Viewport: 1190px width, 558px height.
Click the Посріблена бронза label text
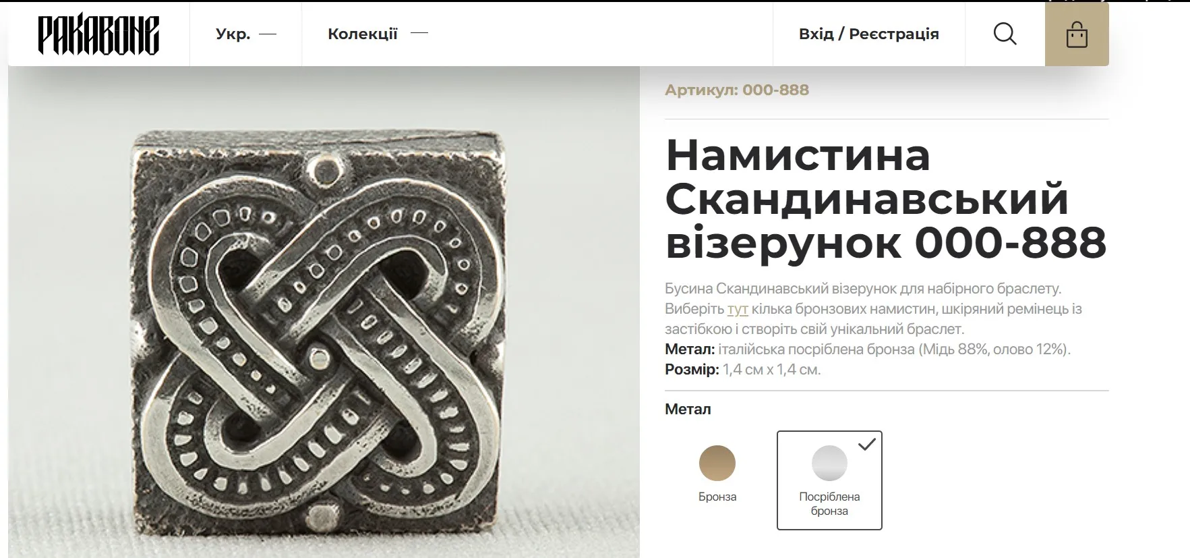coord(829,504)
